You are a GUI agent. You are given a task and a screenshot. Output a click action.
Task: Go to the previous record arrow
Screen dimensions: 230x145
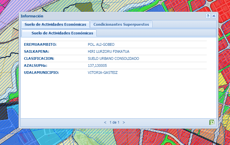pos(105,122)
